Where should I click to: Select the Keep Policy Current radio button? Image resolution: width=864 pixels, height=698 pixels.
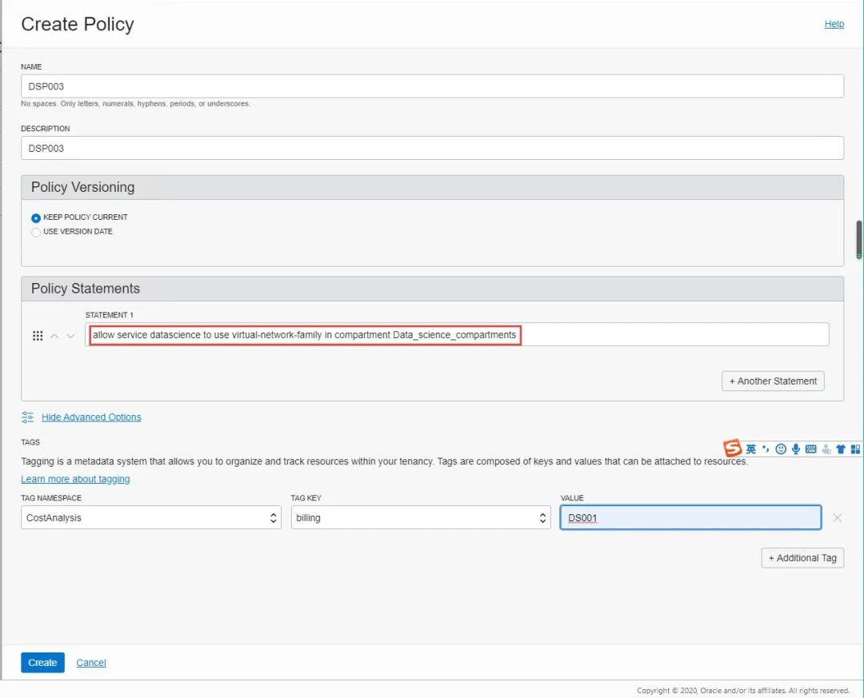[36, 217]
